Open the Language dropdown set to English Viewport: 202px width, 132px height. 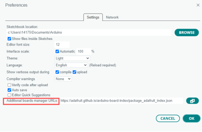point(71,65)
